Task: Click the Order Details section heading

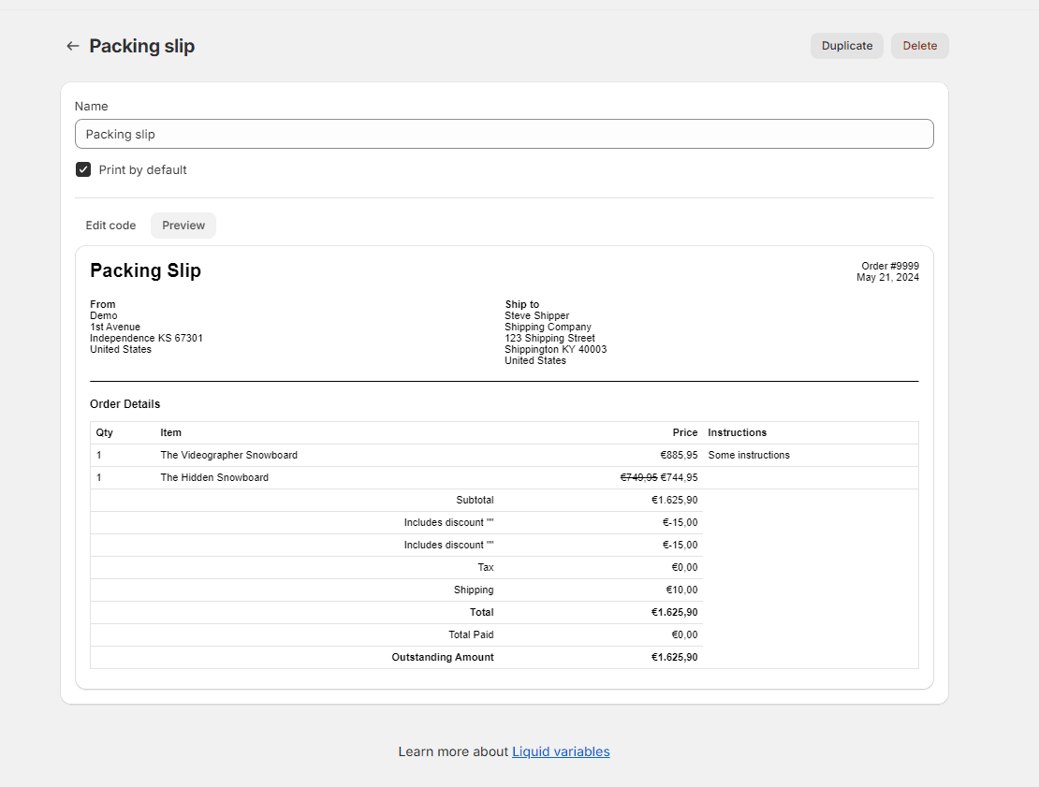Action: 124,404
